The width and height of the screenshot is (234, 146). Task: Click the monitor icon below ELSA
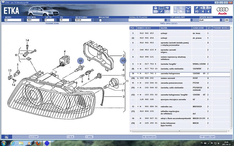pyautogui.click(x=176, y=11)
